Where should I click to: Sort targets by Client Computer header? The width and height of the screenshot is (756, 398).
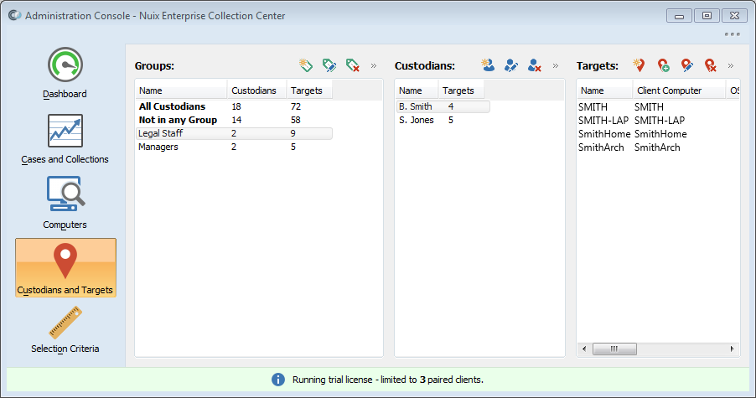679,90
